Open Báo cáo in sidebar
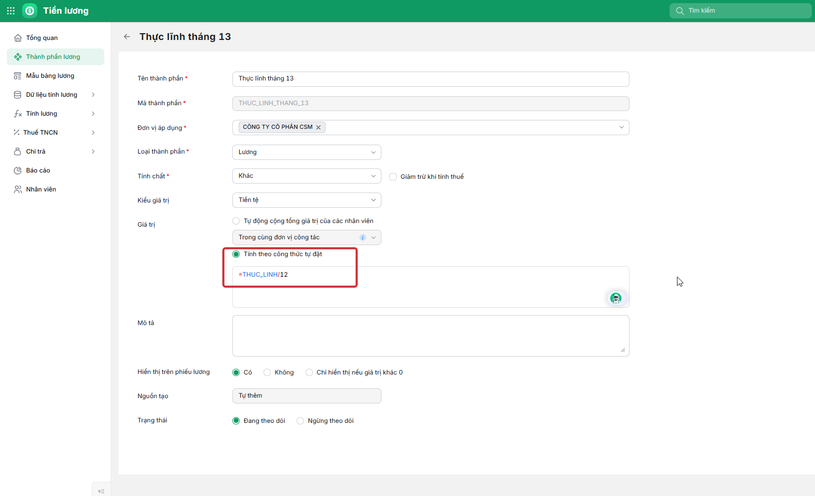815x496 pixels. [x=55, y=170]
